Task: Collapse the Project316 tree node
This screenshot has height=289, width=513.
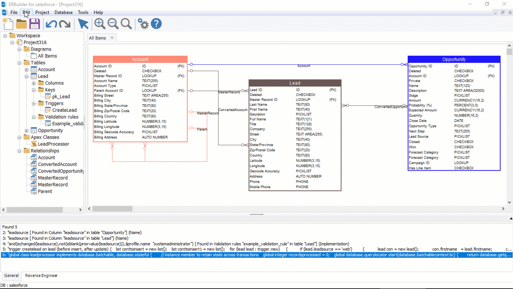Action: click(12, 42)
